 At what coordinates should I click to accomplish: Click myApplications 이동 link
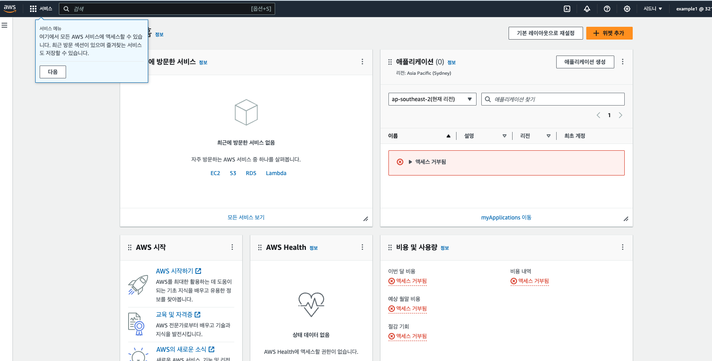506,217
